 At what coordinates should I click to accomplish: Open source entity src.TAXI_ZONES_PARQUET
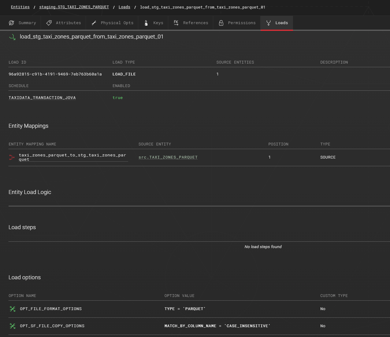[168, 157]
